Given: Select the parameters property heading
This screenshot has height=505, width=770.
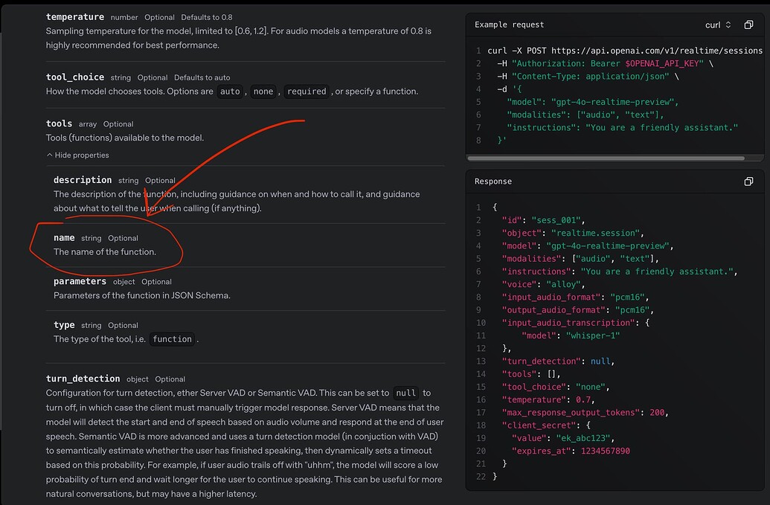Looking at the screenshot, I should tap(80, 281).
